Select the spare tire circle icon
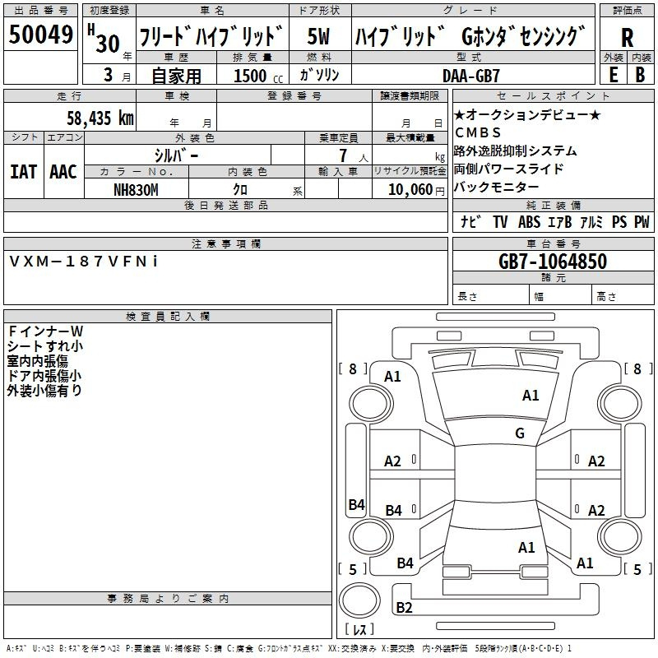 [359, 600]
